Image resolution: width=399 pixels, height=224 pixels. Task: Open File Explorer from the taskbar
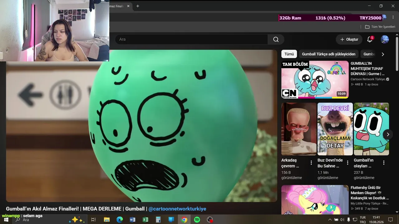click(x=107, y=220)
